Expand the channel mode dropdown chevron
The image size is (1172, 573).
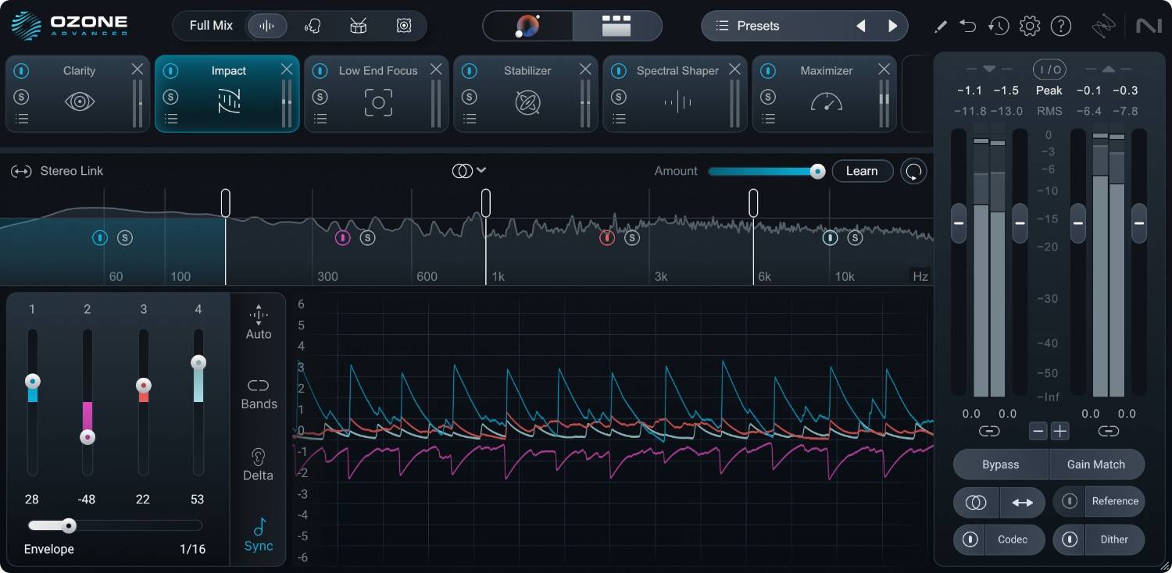pos(481,170)
